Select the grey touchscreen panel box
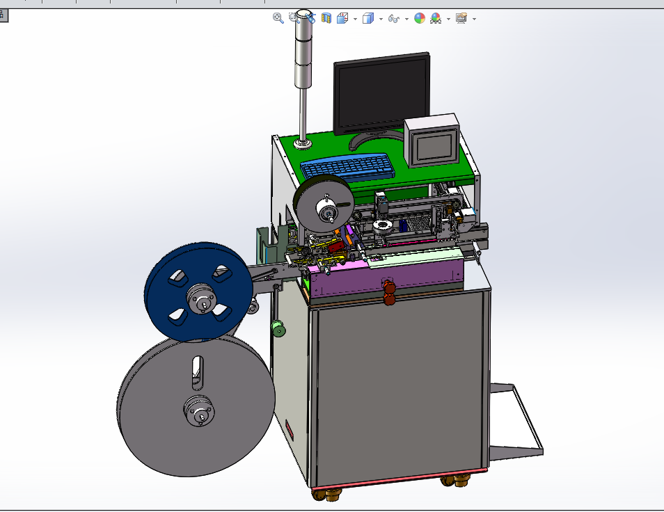The image size is (664, 512). coord(433,141)
